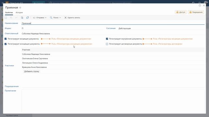
Task: Switch to the История tab
Action: [19, 13]
